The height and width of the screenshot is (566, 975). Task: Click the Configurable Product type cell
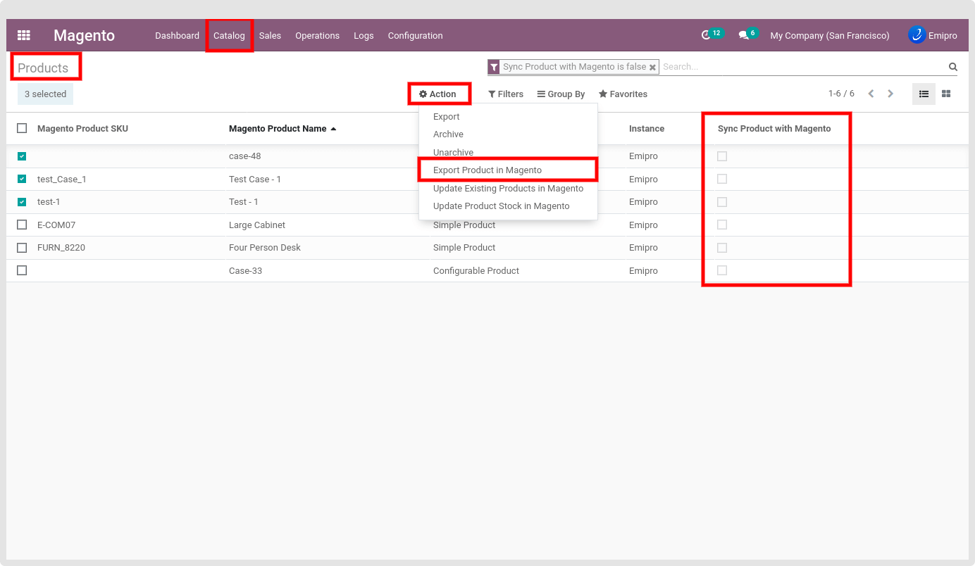[476, 271]
